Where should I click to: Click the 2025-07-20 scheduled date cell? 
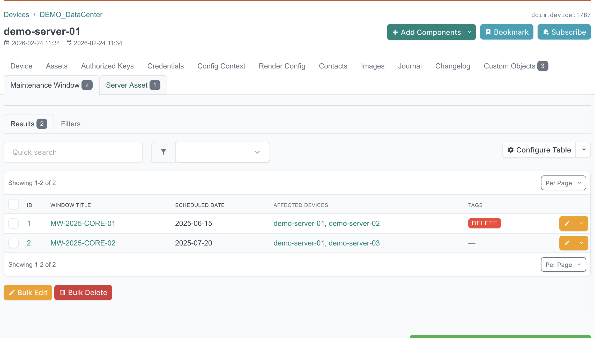(x=194, y=243)
